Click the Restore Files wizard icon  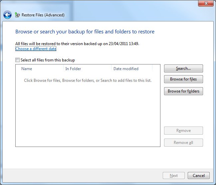pyautogui.click(x=17, y=15)
